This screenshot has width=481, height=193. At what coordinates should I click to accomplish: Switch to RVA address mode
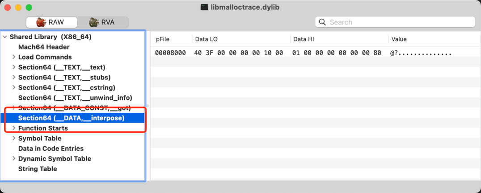102,22
